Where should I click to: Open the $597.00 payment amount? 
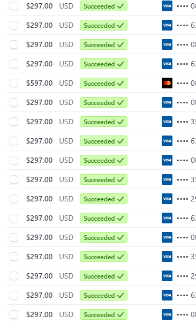pos(39,83)
